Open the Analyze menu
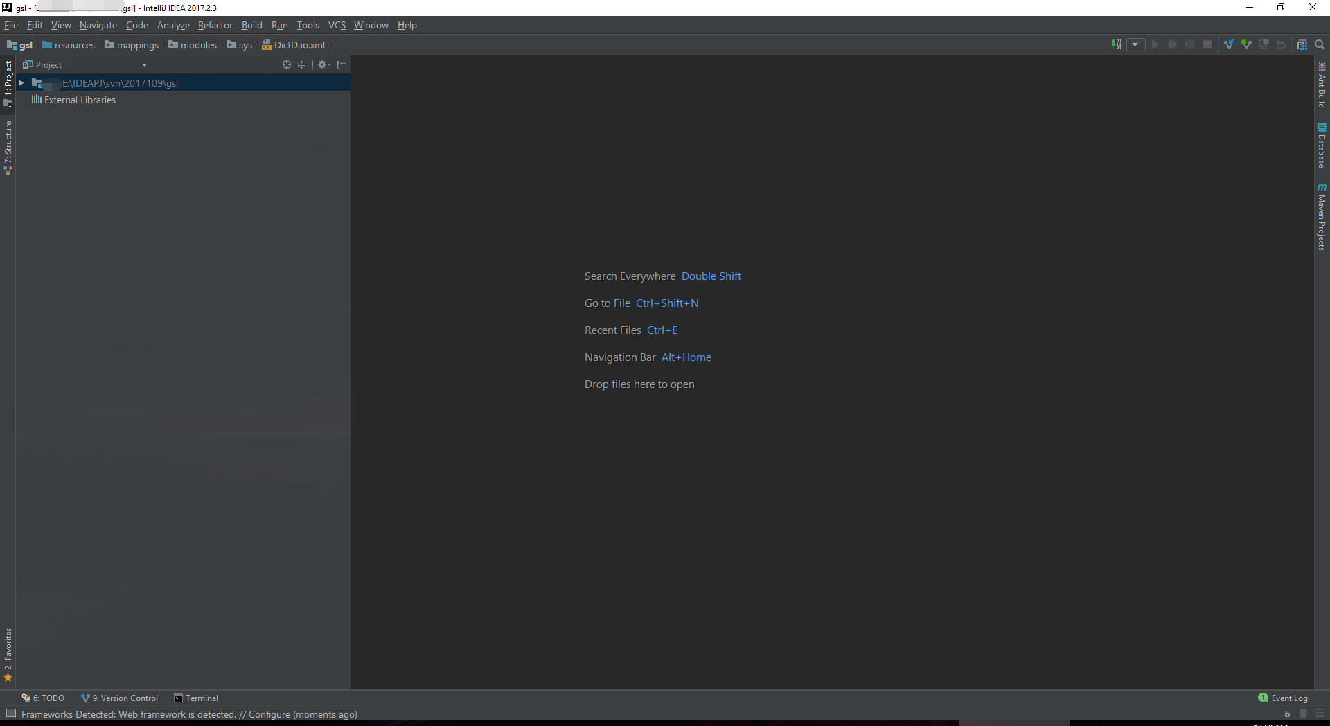This screenshot has height=726, width=1330. tap(173, 25)
